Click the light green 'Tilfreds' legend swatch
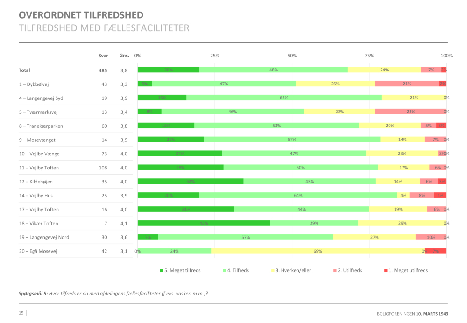Image resolution: width=467 pixels, height=323 pixels. pyautogui.click(x=225, y=270)
